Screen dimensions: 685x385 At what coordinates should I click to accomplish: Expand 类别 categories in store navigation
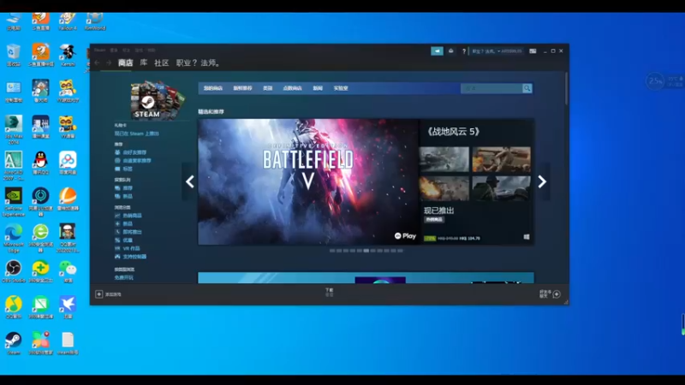267,88
